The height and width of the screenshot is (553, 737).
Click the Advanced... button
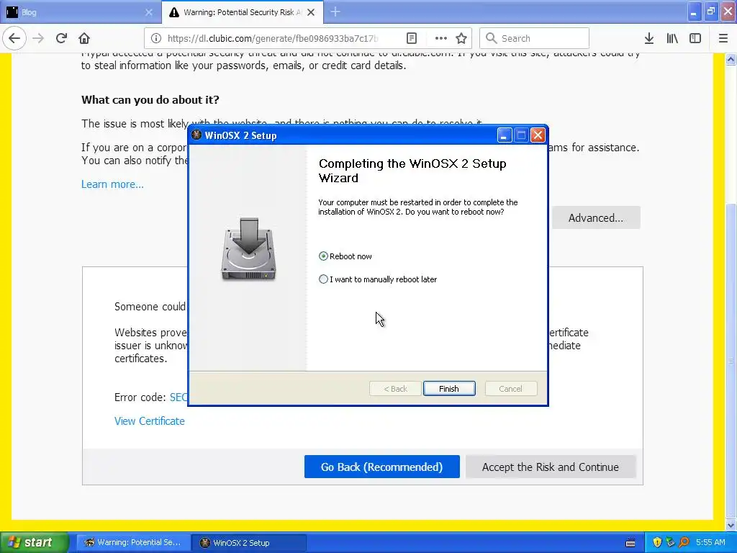[595, 217]
